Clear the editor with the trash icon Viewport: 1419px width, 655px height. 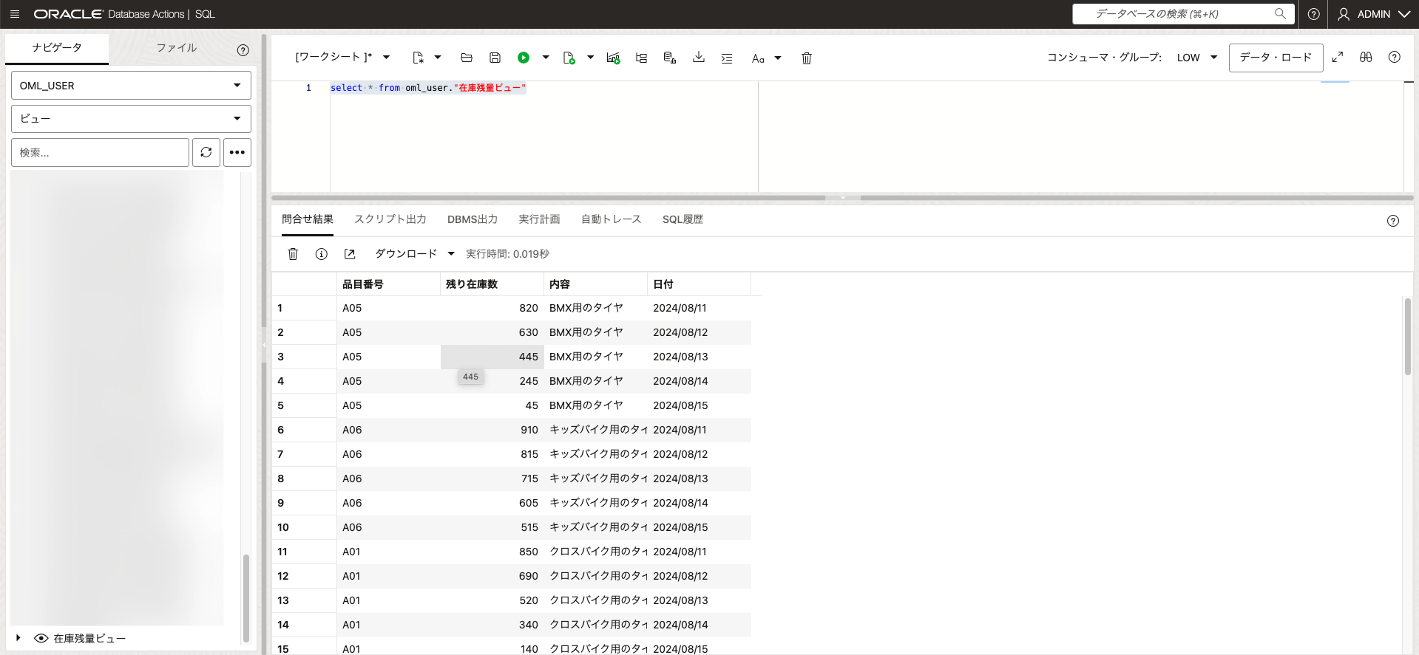pyautogui.click(x=807, y=58)
